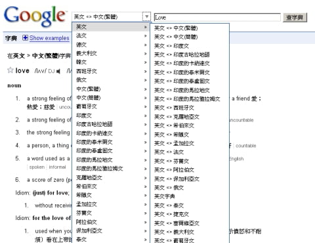Choose 英文 <> 中文(繁體) in the submenu
The width and height of the screenshot is (315, 243).
[x=190, y=28]
